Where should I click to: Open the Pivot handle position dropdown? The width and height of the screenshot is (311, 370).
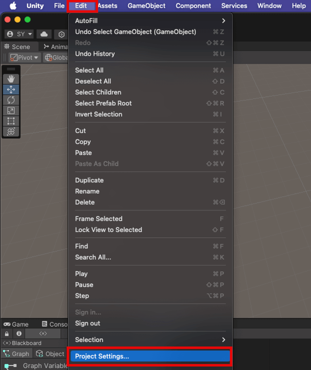24,57
